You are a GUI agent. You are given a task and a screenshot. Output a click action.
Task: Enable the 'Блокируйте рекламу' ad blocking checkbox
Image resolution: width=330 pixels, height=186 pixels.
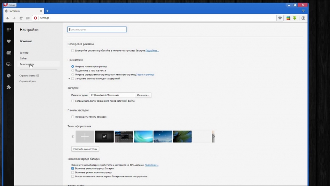[73, 50]
